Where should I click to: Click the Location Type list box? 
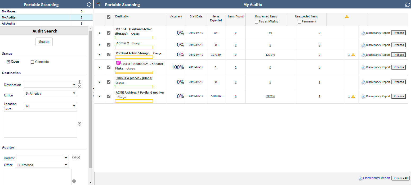pyautogui.click(x=41, y=124)
